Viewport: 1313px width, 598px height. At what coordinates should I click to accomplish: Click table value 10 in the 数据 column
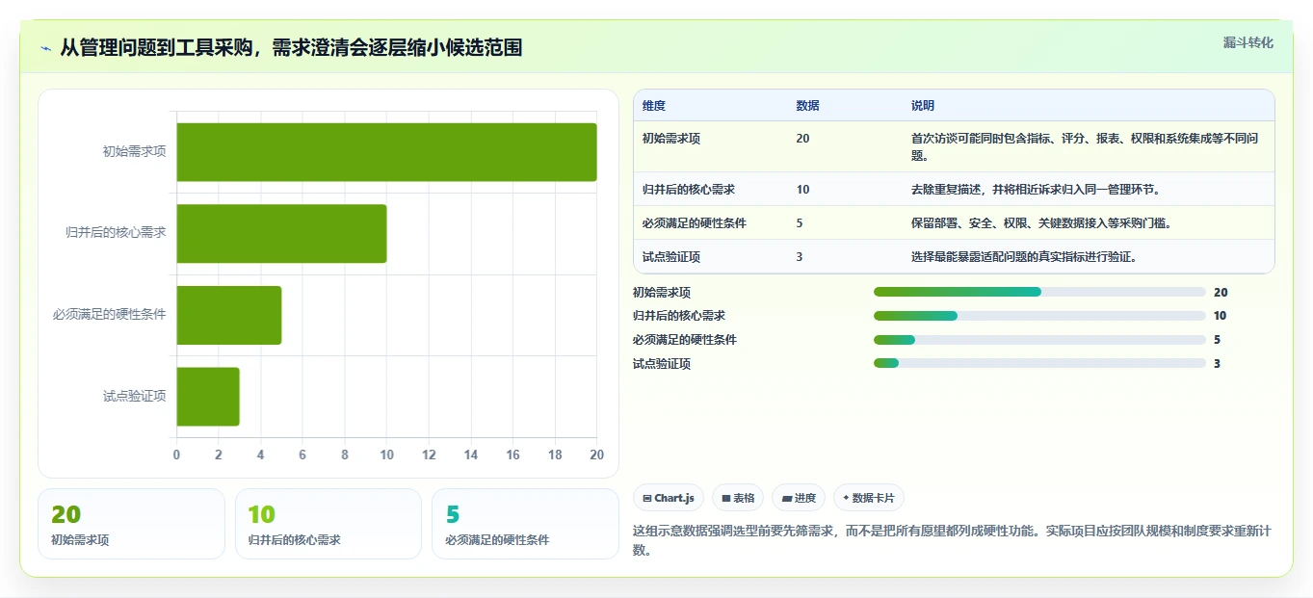point(803,190)
